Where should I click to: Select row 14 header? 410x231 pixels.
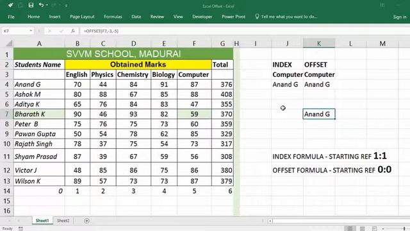click(7, 191)
